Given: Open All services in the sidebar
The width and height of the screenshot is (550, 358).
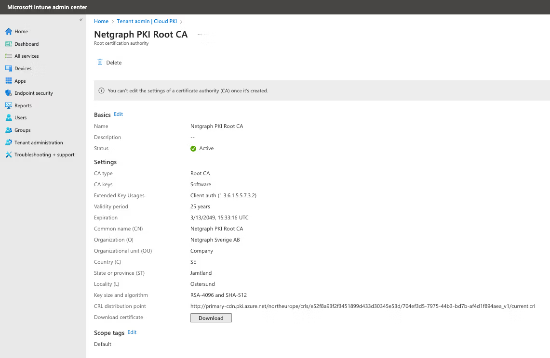Looking at the screenshot, I should pyautogui.click(x=27, y=56).
